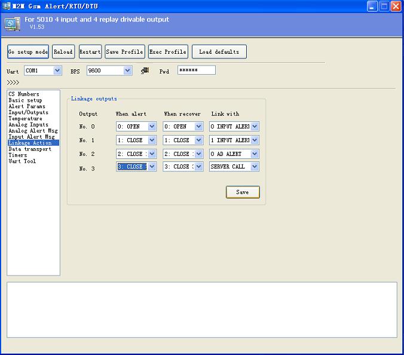Click the Output column header label
The image size is (404, 355).
coord(88,114)
